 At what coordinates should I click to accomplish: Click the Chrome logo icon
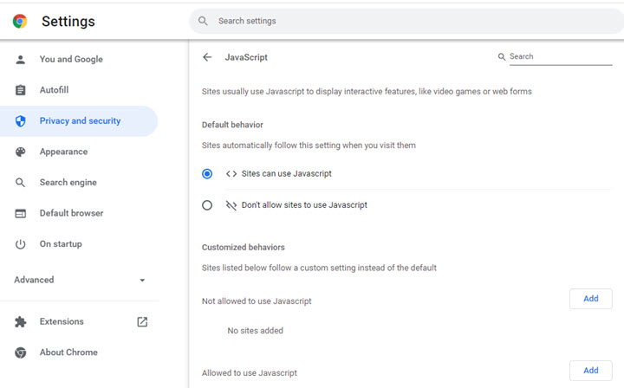coord(20,22)
